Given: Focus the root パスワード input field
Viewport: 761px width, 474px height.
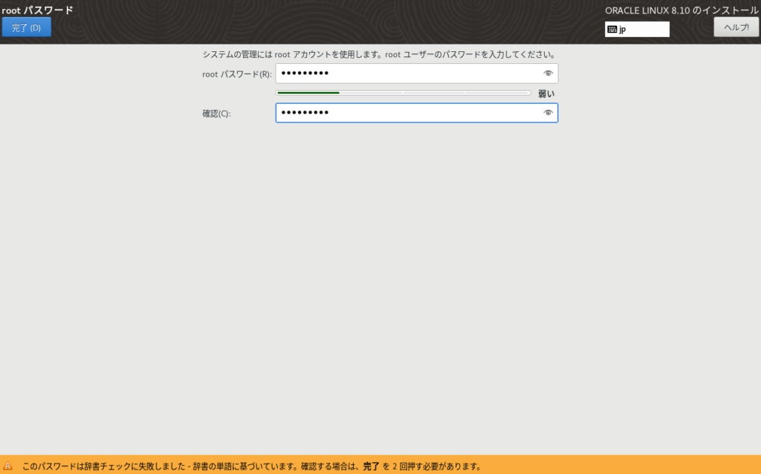Looking at the screenshot, I should pyautogui.click(x=409, y=74).
